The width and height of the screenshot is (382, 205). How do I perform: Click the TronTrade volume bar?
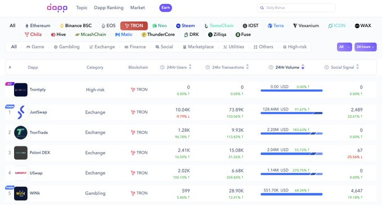pyautogui.click(x=291, y=133)
